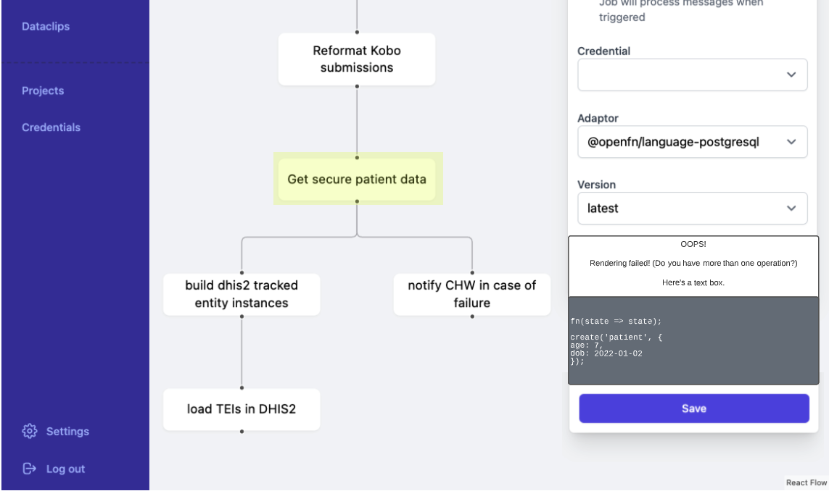The height and width of the screenshot is (491, 829).
Task: Open the Credential dropdown
Action: point(693,74)
